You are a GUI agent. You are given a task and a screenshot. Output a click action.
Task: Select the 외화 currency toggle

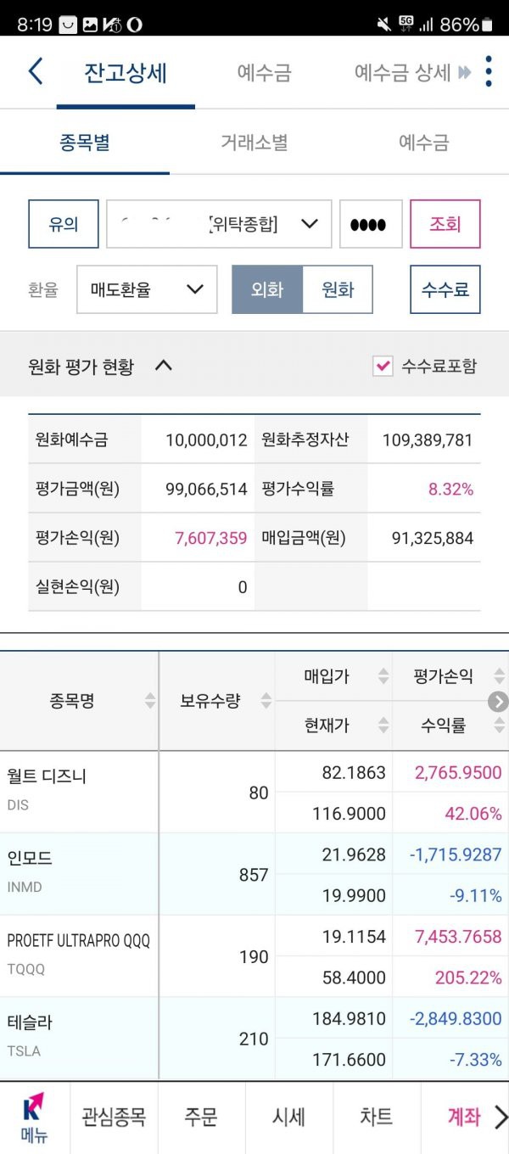(267, 289)
